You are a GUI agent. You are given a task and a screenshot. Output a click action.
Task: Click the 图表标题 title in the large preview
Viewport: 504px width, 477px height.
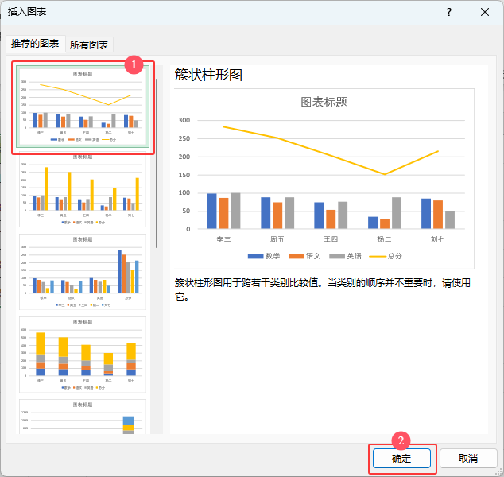(x=324, y=103)
